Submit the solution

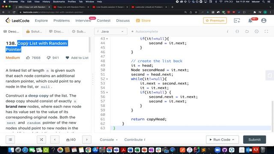[x=254, y=139]
